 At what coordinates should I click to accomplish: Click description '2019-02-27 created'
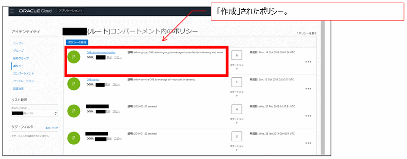tap(145, 107)
